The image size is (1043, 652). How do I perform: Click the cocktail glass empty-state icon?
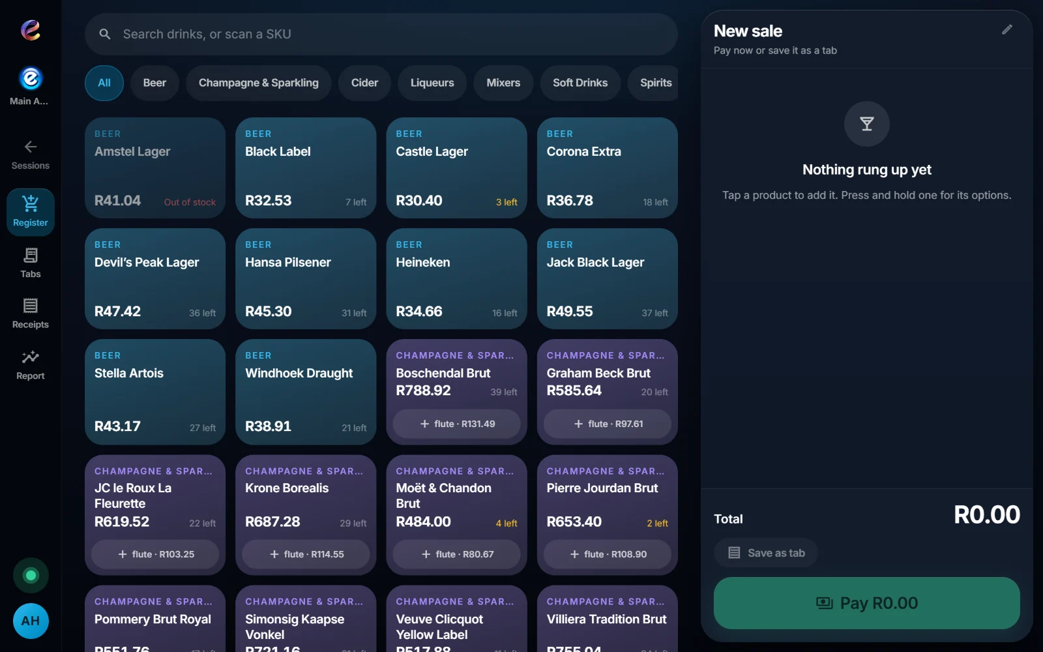(x=867, y=124)
